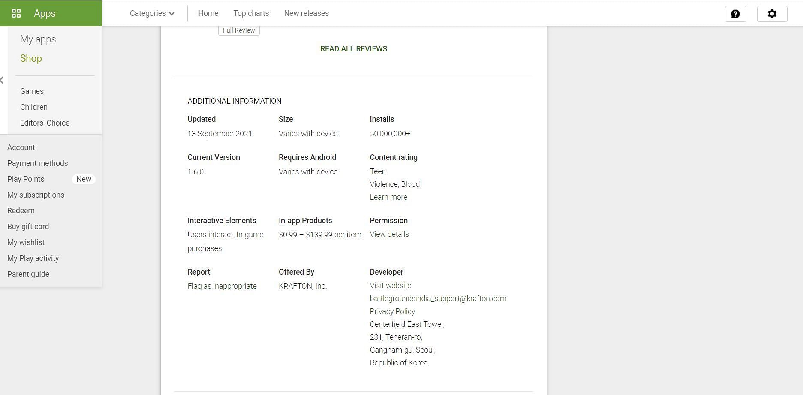
Task: Click READ ALL REVIEWS
Action: (x=353, y=49)
